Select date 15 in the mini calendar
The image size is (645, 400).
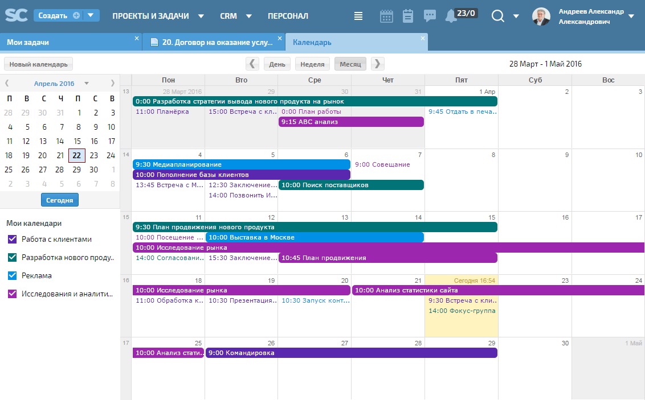(x=77, y=141)
